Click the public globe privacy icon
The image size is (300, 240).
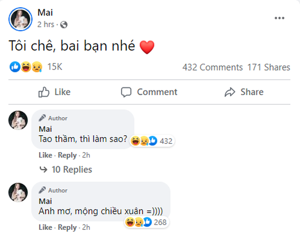point(64,24)
